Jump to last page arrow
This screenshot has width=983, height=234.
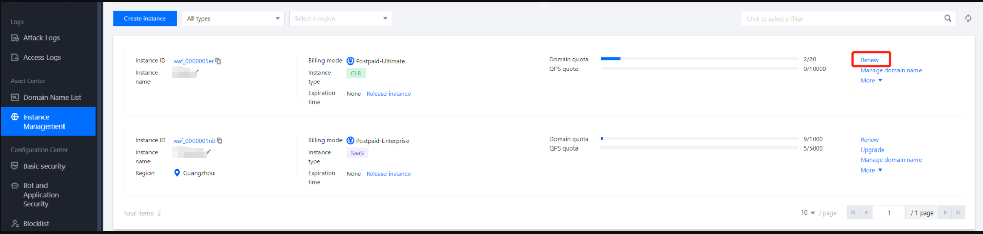click(x=958, y=212)
